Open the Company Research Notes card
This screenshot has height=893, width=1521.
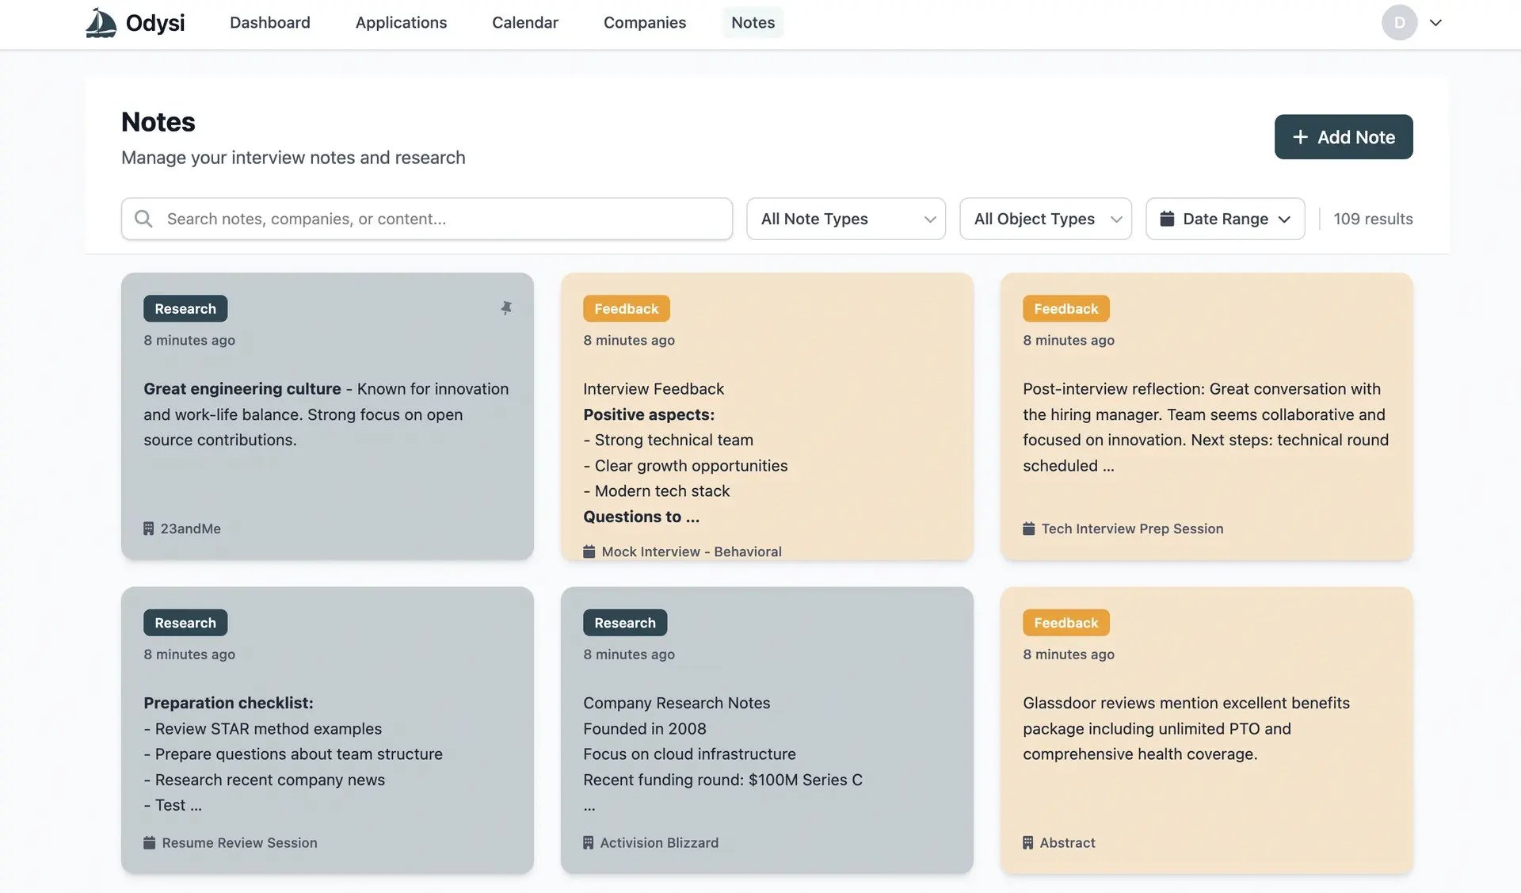coord(767,730)
